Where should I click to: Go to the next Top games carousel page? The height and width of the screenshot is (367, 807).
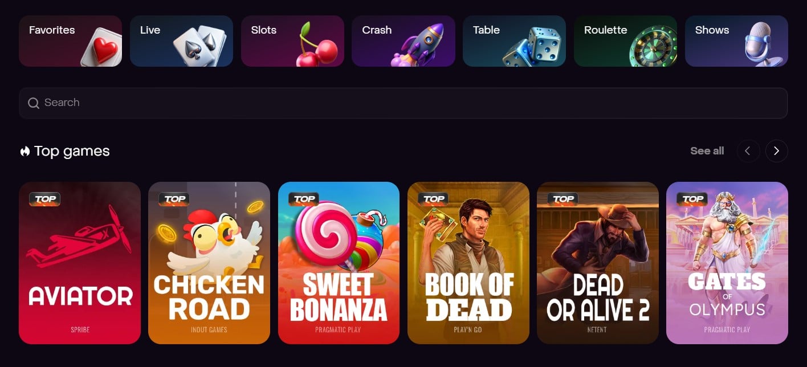coord(776,151)
